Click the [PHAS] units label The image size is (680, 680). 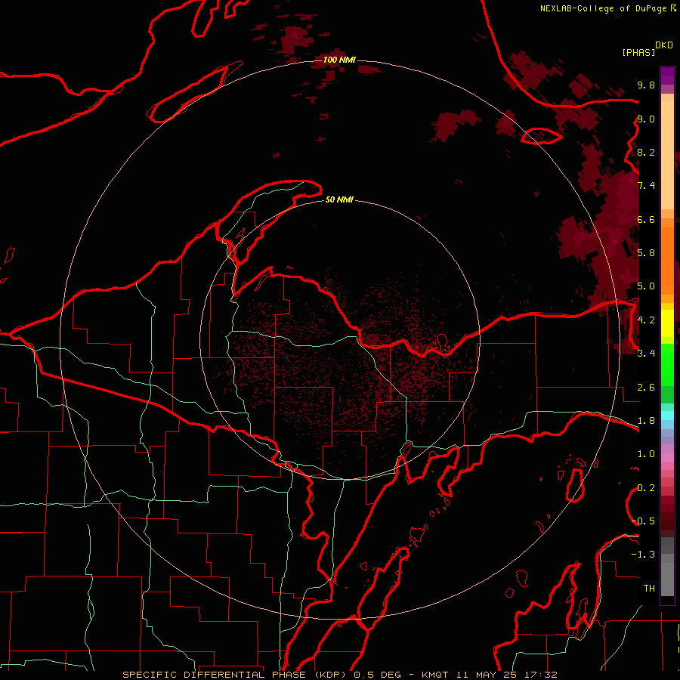pos(638,52)
